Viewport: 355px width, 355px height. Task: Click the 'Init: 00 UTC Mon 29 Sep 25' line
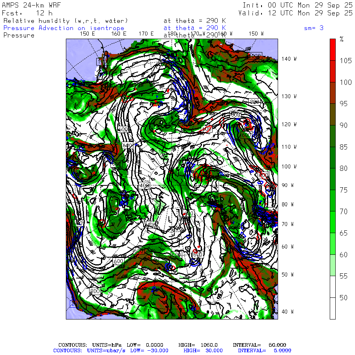[297, 5]
